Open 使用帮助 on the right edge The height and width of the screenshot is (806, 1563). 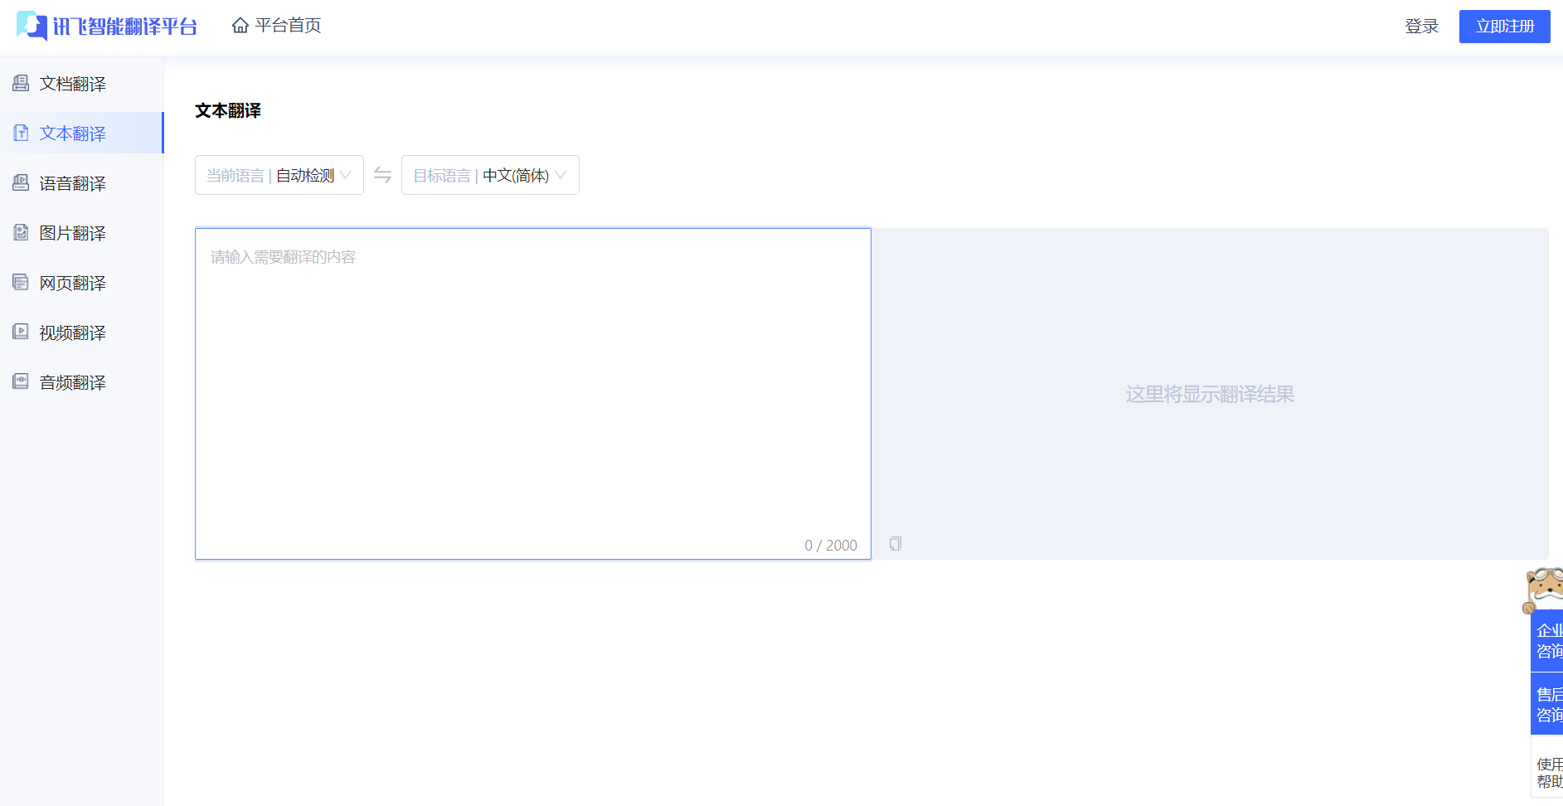pos(1547,772)
